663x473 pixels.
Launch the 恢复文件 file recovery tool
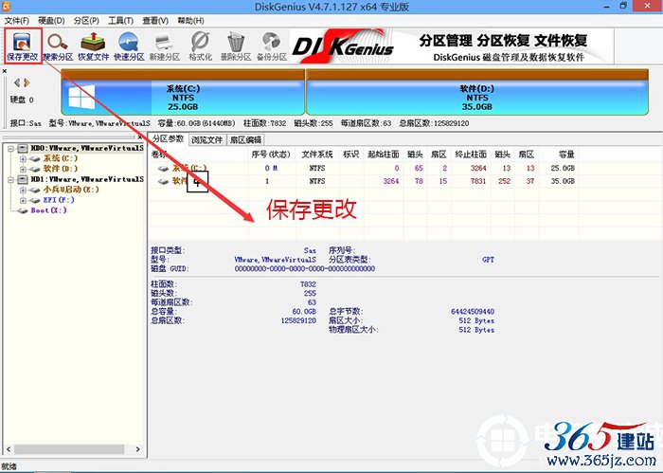tap(94, 46)
